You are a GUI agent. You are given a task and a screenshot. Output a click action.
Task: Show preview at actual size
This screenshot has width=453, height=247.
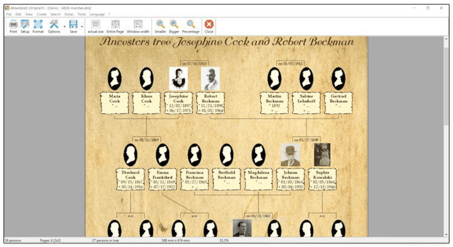(96, 26)
